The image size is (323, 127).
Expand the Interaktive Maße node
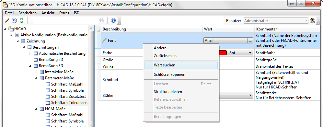pyautogui.click(x=37, y=72)
